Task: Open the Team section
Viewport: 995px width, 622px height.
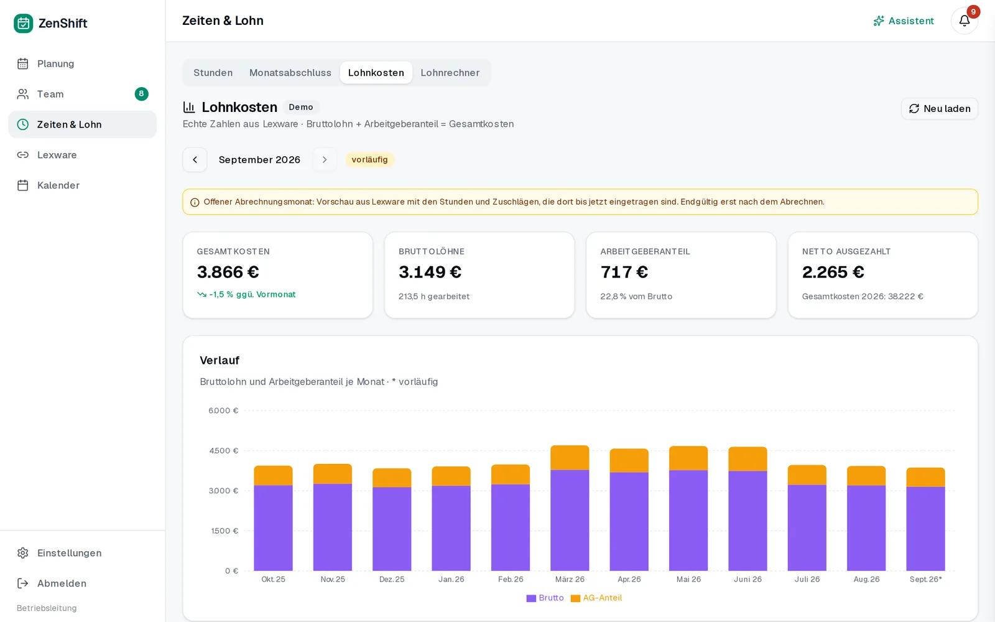Action: pos(82,94)
